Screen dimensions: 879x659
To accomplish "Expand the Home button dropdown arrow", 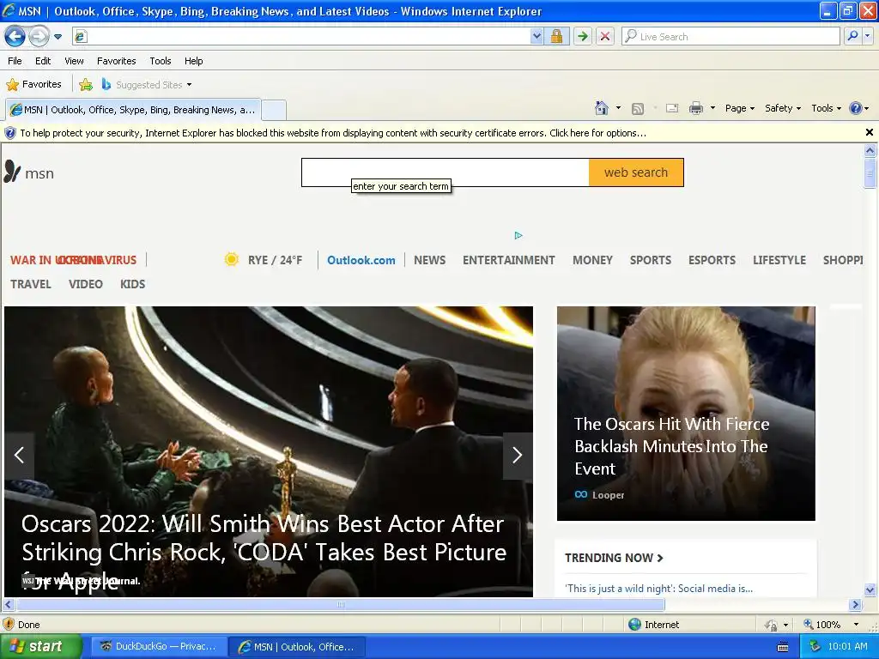I will (618, 108).
